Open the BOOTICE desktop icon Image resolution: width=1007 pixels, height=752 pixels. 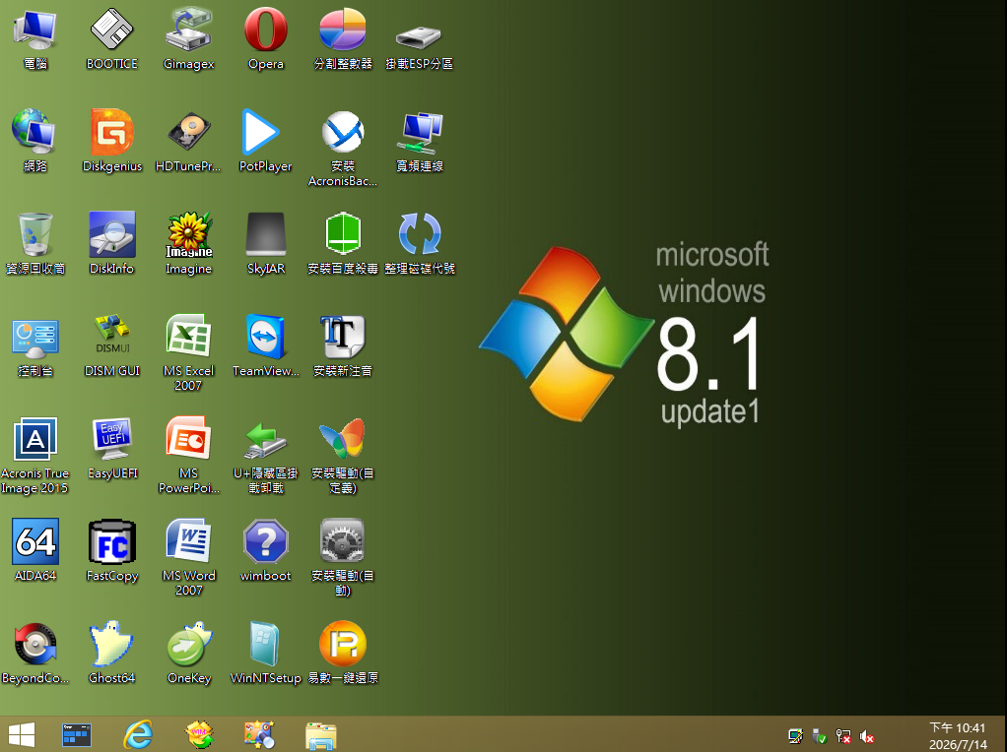[x=111, y=38]
